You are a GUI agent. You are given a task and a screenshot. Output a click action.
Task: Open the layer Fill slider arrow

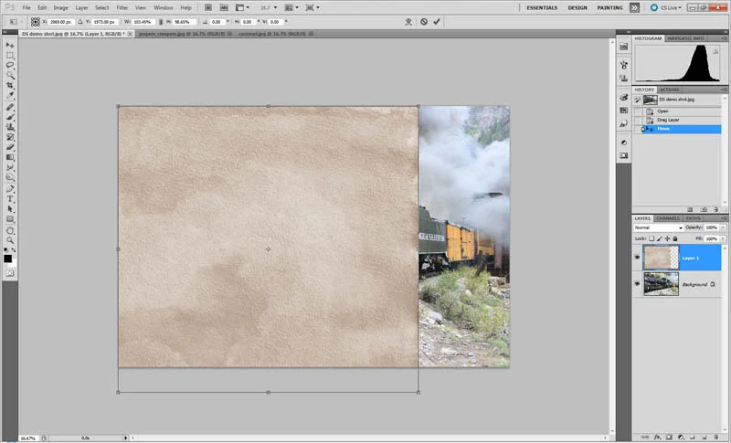click(723, 238)
